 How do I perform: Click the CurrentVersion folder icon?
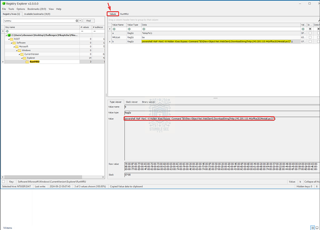22,54
